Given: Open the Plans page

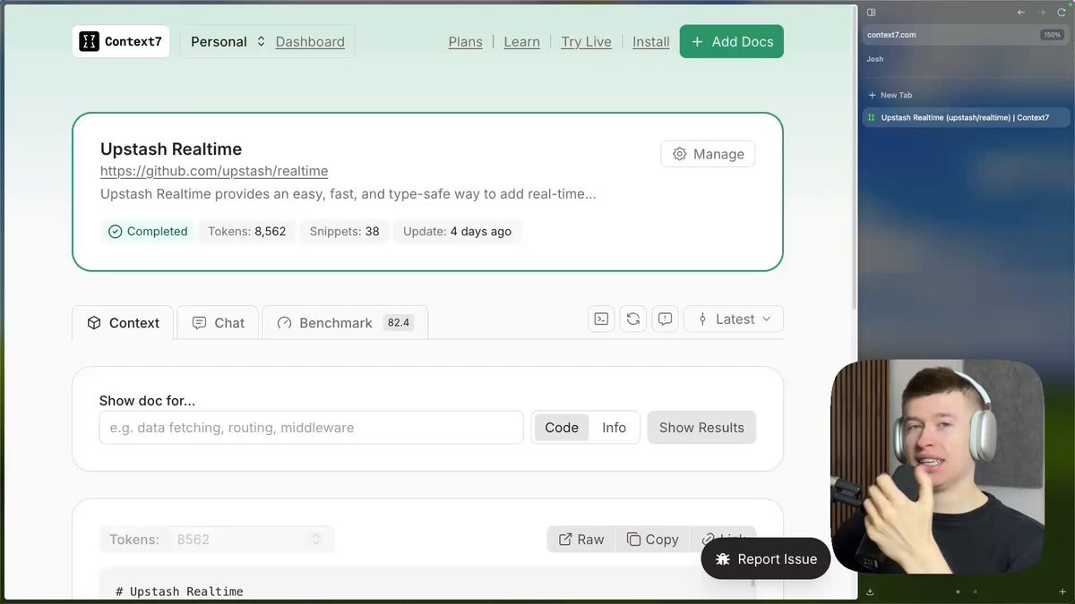Looking at the screenshot, I should coord(465,42).
